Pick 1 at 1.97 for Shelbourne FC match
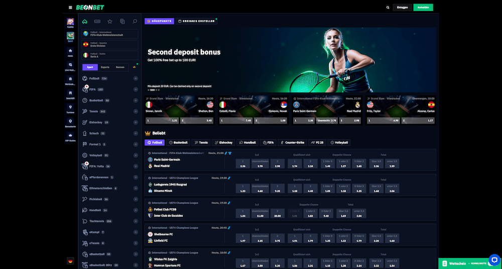Viewport: 502px width, 269px height. click(x=242, y=238)
